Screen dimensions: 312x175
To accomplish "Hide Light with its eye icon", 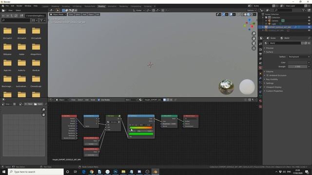I will coord(309,24).
